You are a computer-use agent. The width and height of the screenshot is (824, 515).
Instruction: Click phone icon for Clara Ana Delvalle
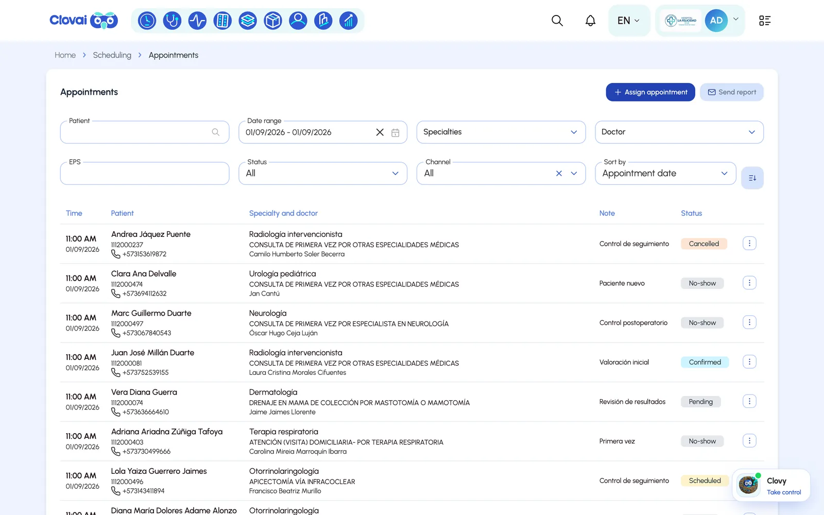click(116, 294)
